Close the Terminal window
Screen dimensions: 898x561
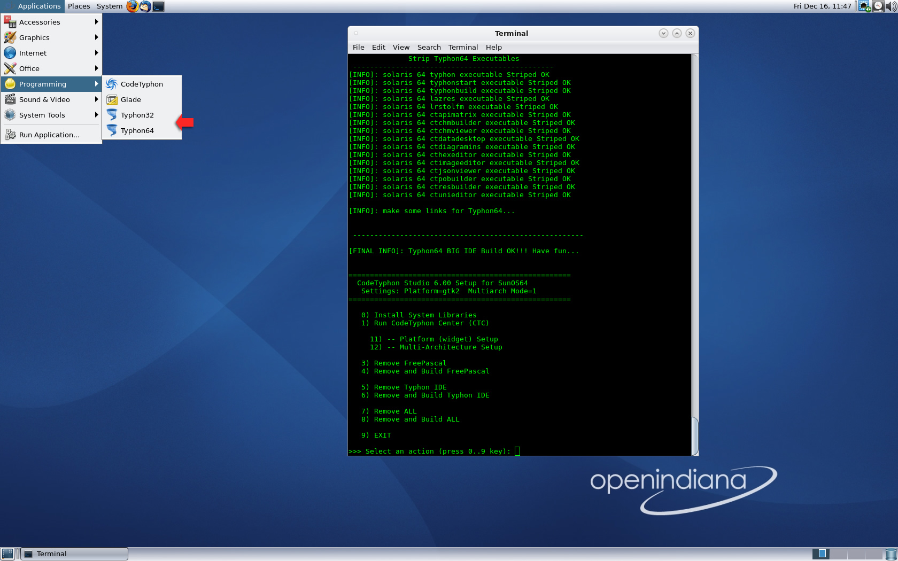tap(690, 33)
